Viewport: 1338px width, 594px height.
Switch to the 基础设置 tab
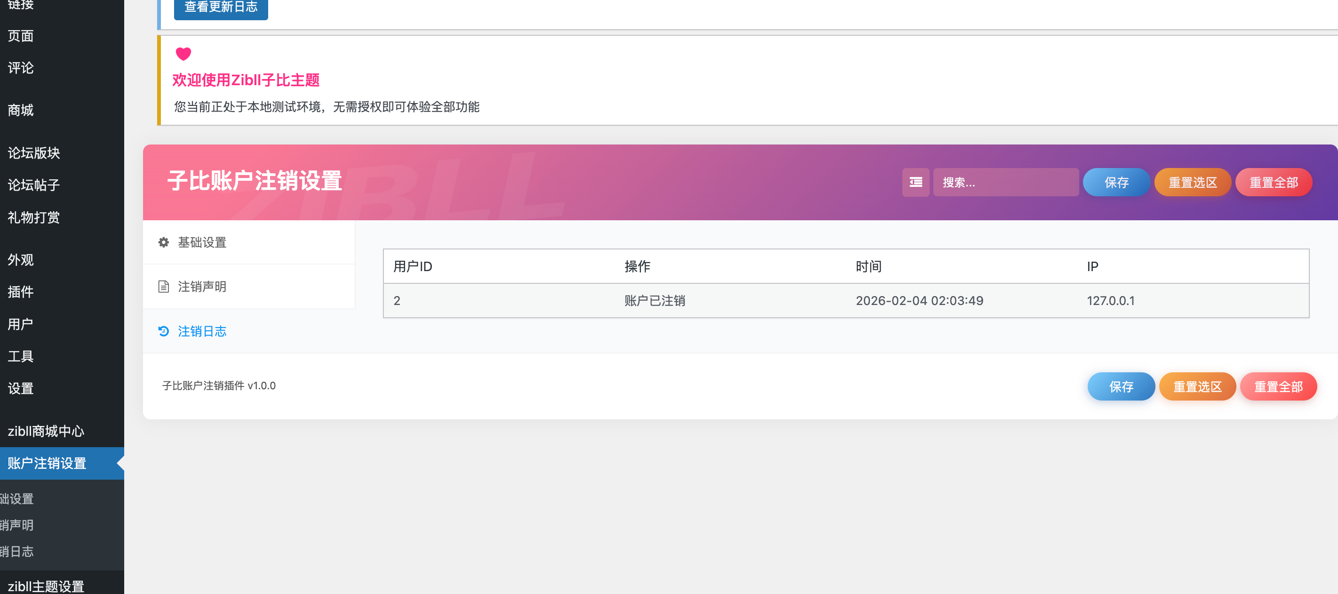(x=202, y=242)
